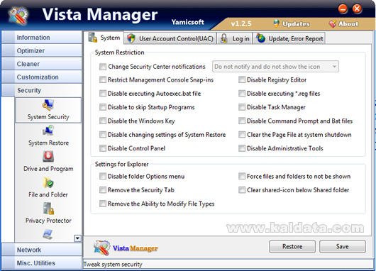Open the Update, Error Report tab
This screenshot has width=376, height=271.
[x=289, y=38]
